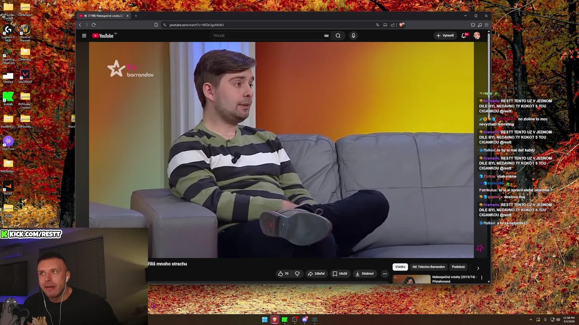Click the translate page icon in address bar

[x=377, y=25]
